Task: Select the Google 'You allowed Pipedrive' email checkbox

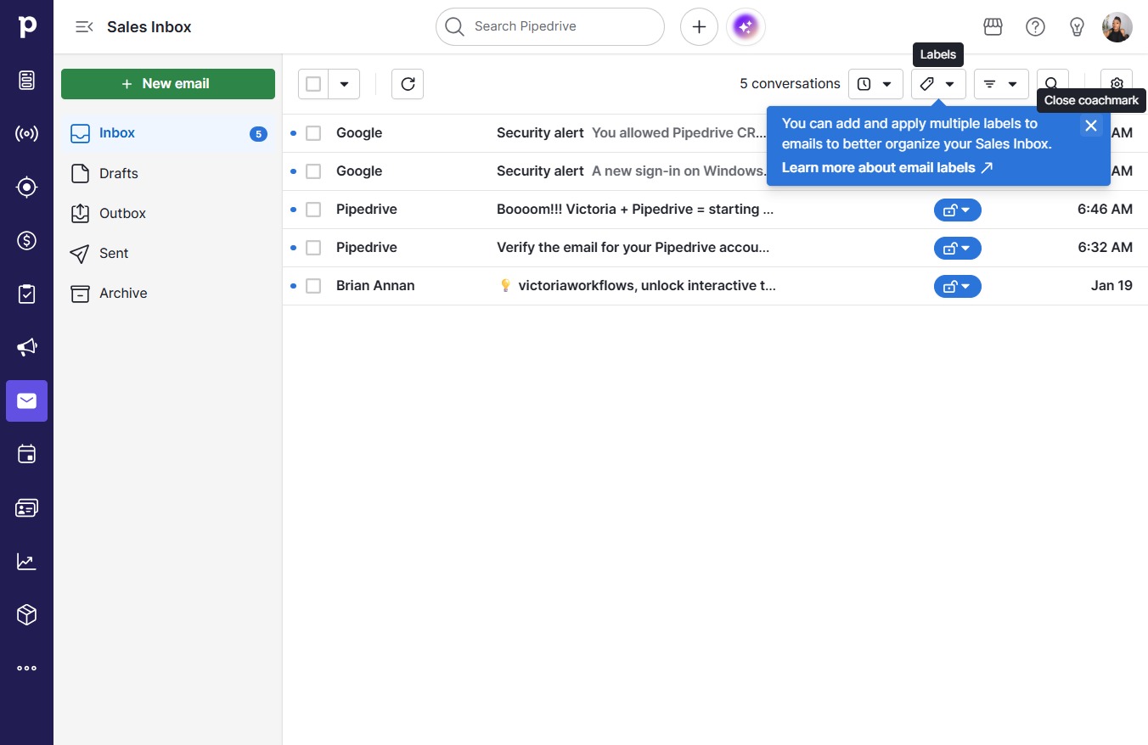Action: [x=313, y=133]
